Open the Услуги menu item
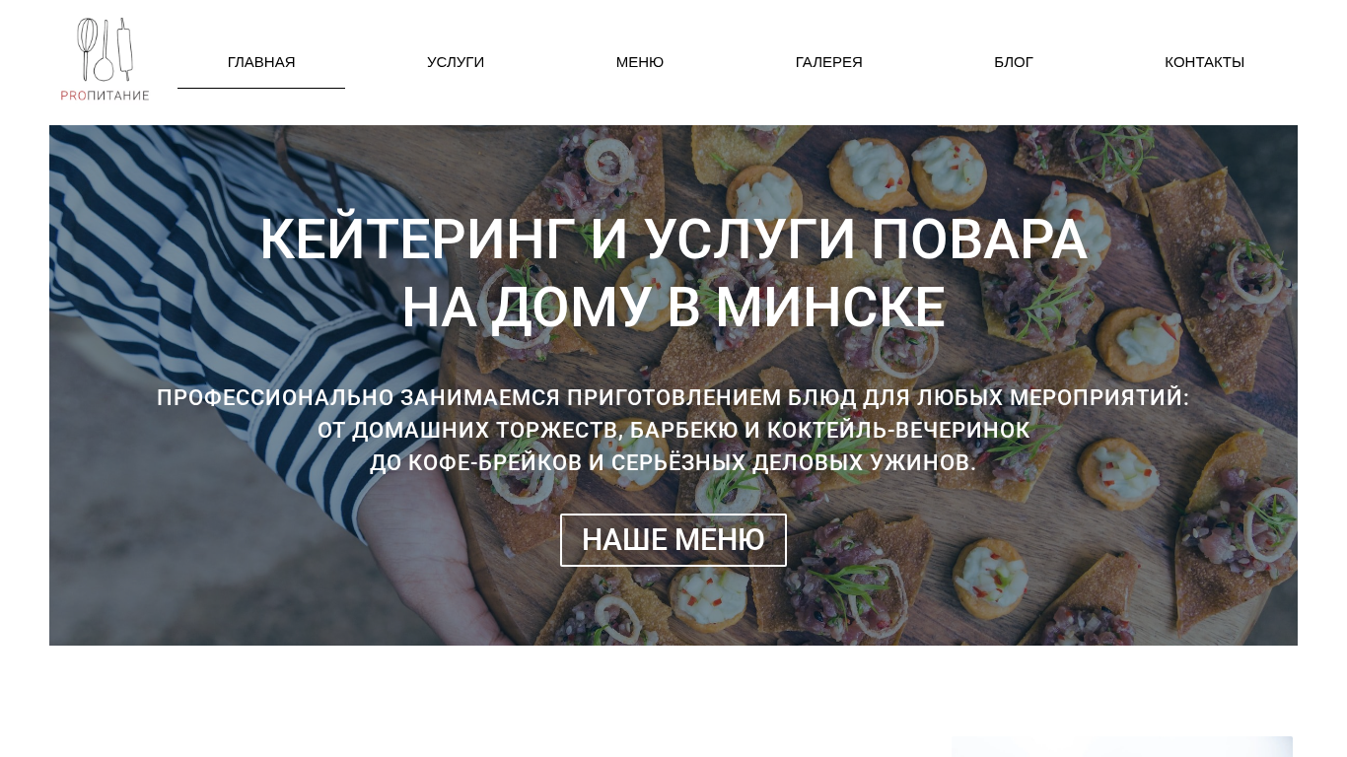1347x757 pixels. [x=456, y=62]
